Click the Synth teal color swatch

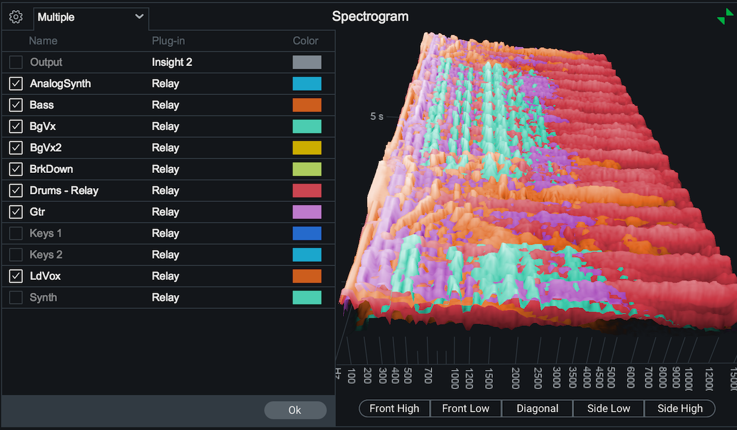pyautogui.click(x=307, y=298)
